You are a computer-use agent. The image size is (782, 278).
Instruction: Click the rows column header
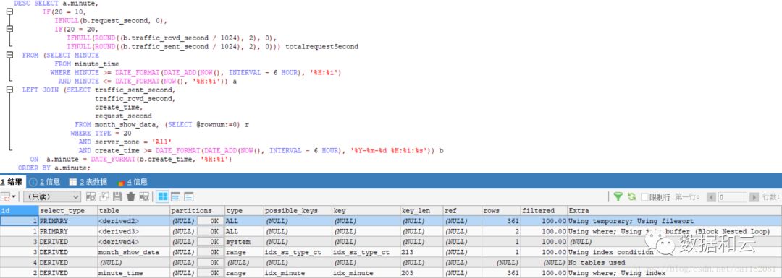pos(501,210)
